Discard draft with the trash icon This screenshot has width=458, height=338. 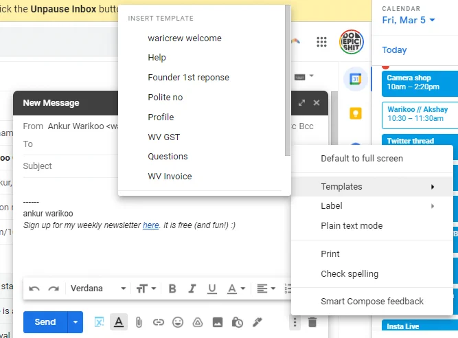(x=312, y=322)
